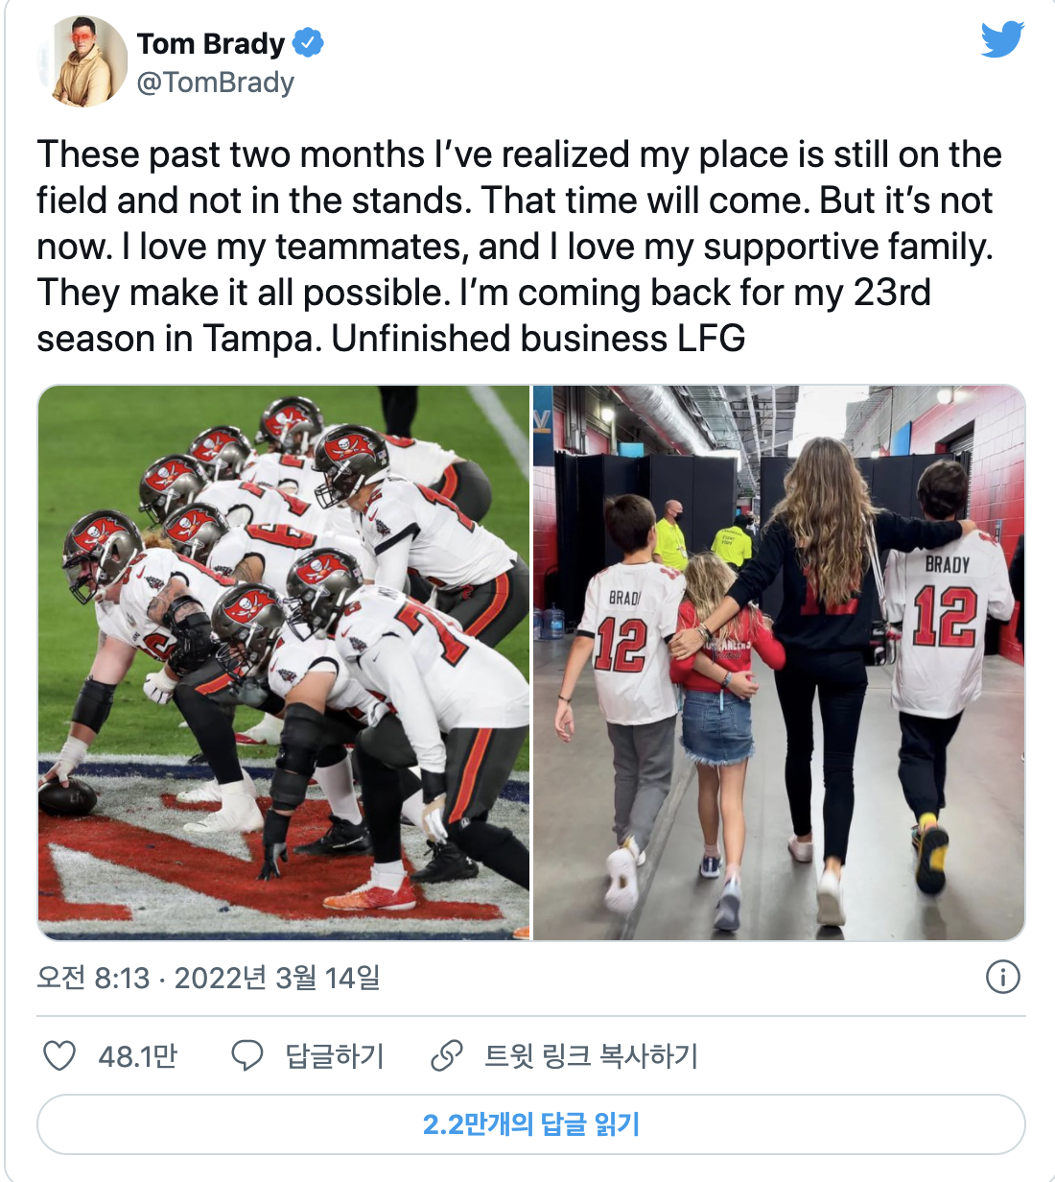Select the 답글하기 reply label
The image size is (1055, 1182).
click(x=335, y=1056)
